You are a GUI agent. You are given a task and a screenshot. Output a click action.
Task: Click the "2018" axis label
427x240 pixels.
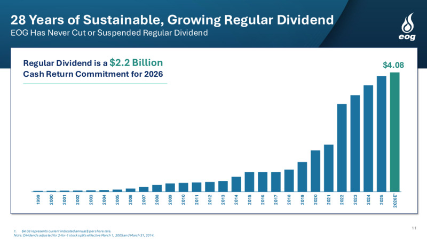(289, 199)
